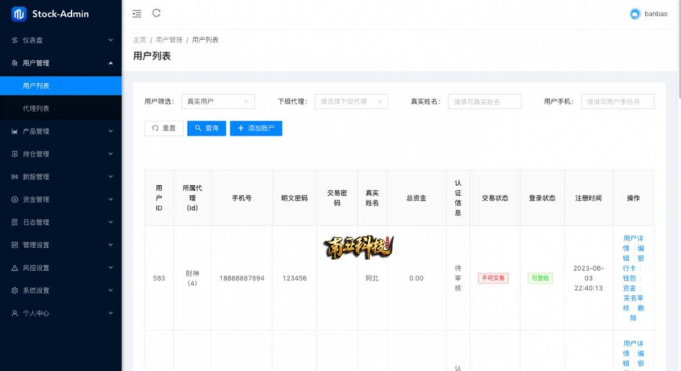Image resolution: width=681 pixels, height=371 pixels.
Task: Click total funds value 0.00
Action: click(x=416, y=278)
